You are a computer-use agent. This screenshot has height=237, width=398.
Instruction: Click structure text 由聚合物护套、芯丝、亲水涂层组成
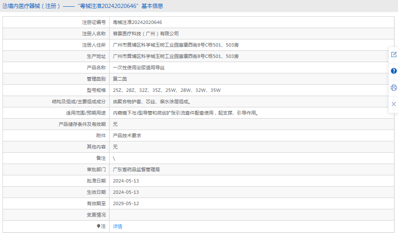point(152,102)
